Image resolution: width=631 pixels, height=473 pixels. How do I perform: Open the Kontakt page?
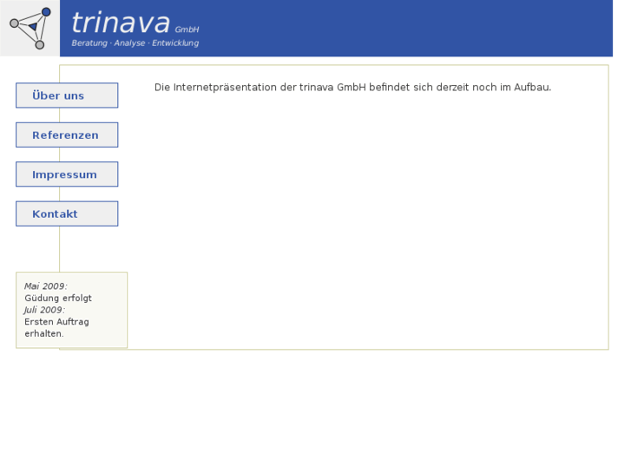point(67,214)
